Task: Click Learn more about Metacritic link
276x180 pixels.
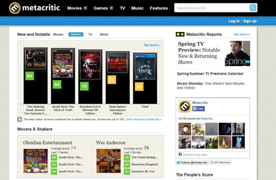Action: tap(144, 119)
